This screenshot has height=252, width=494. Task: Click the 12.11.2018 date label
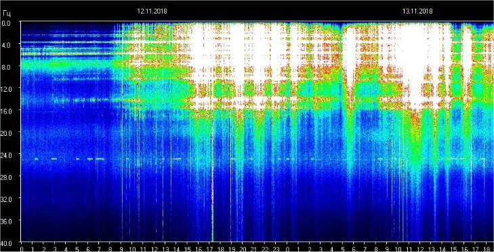[x=152, y=11]
